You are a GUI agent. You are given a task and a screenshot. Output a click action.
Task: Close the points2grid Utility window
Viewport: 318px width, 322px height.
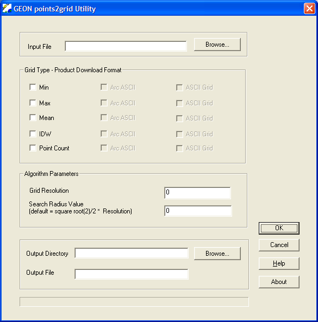tap(309, 9)
